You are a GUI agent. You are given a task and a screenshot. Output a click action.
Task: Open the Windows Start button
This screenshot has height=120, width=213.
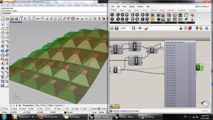coord(4,117)
